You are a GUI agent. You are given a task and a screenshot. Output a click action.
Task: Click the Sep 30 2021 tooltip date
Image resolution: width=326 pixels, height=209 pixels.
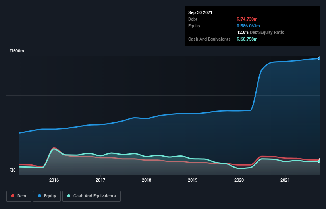pyautogui.click(x=200, y=12)
